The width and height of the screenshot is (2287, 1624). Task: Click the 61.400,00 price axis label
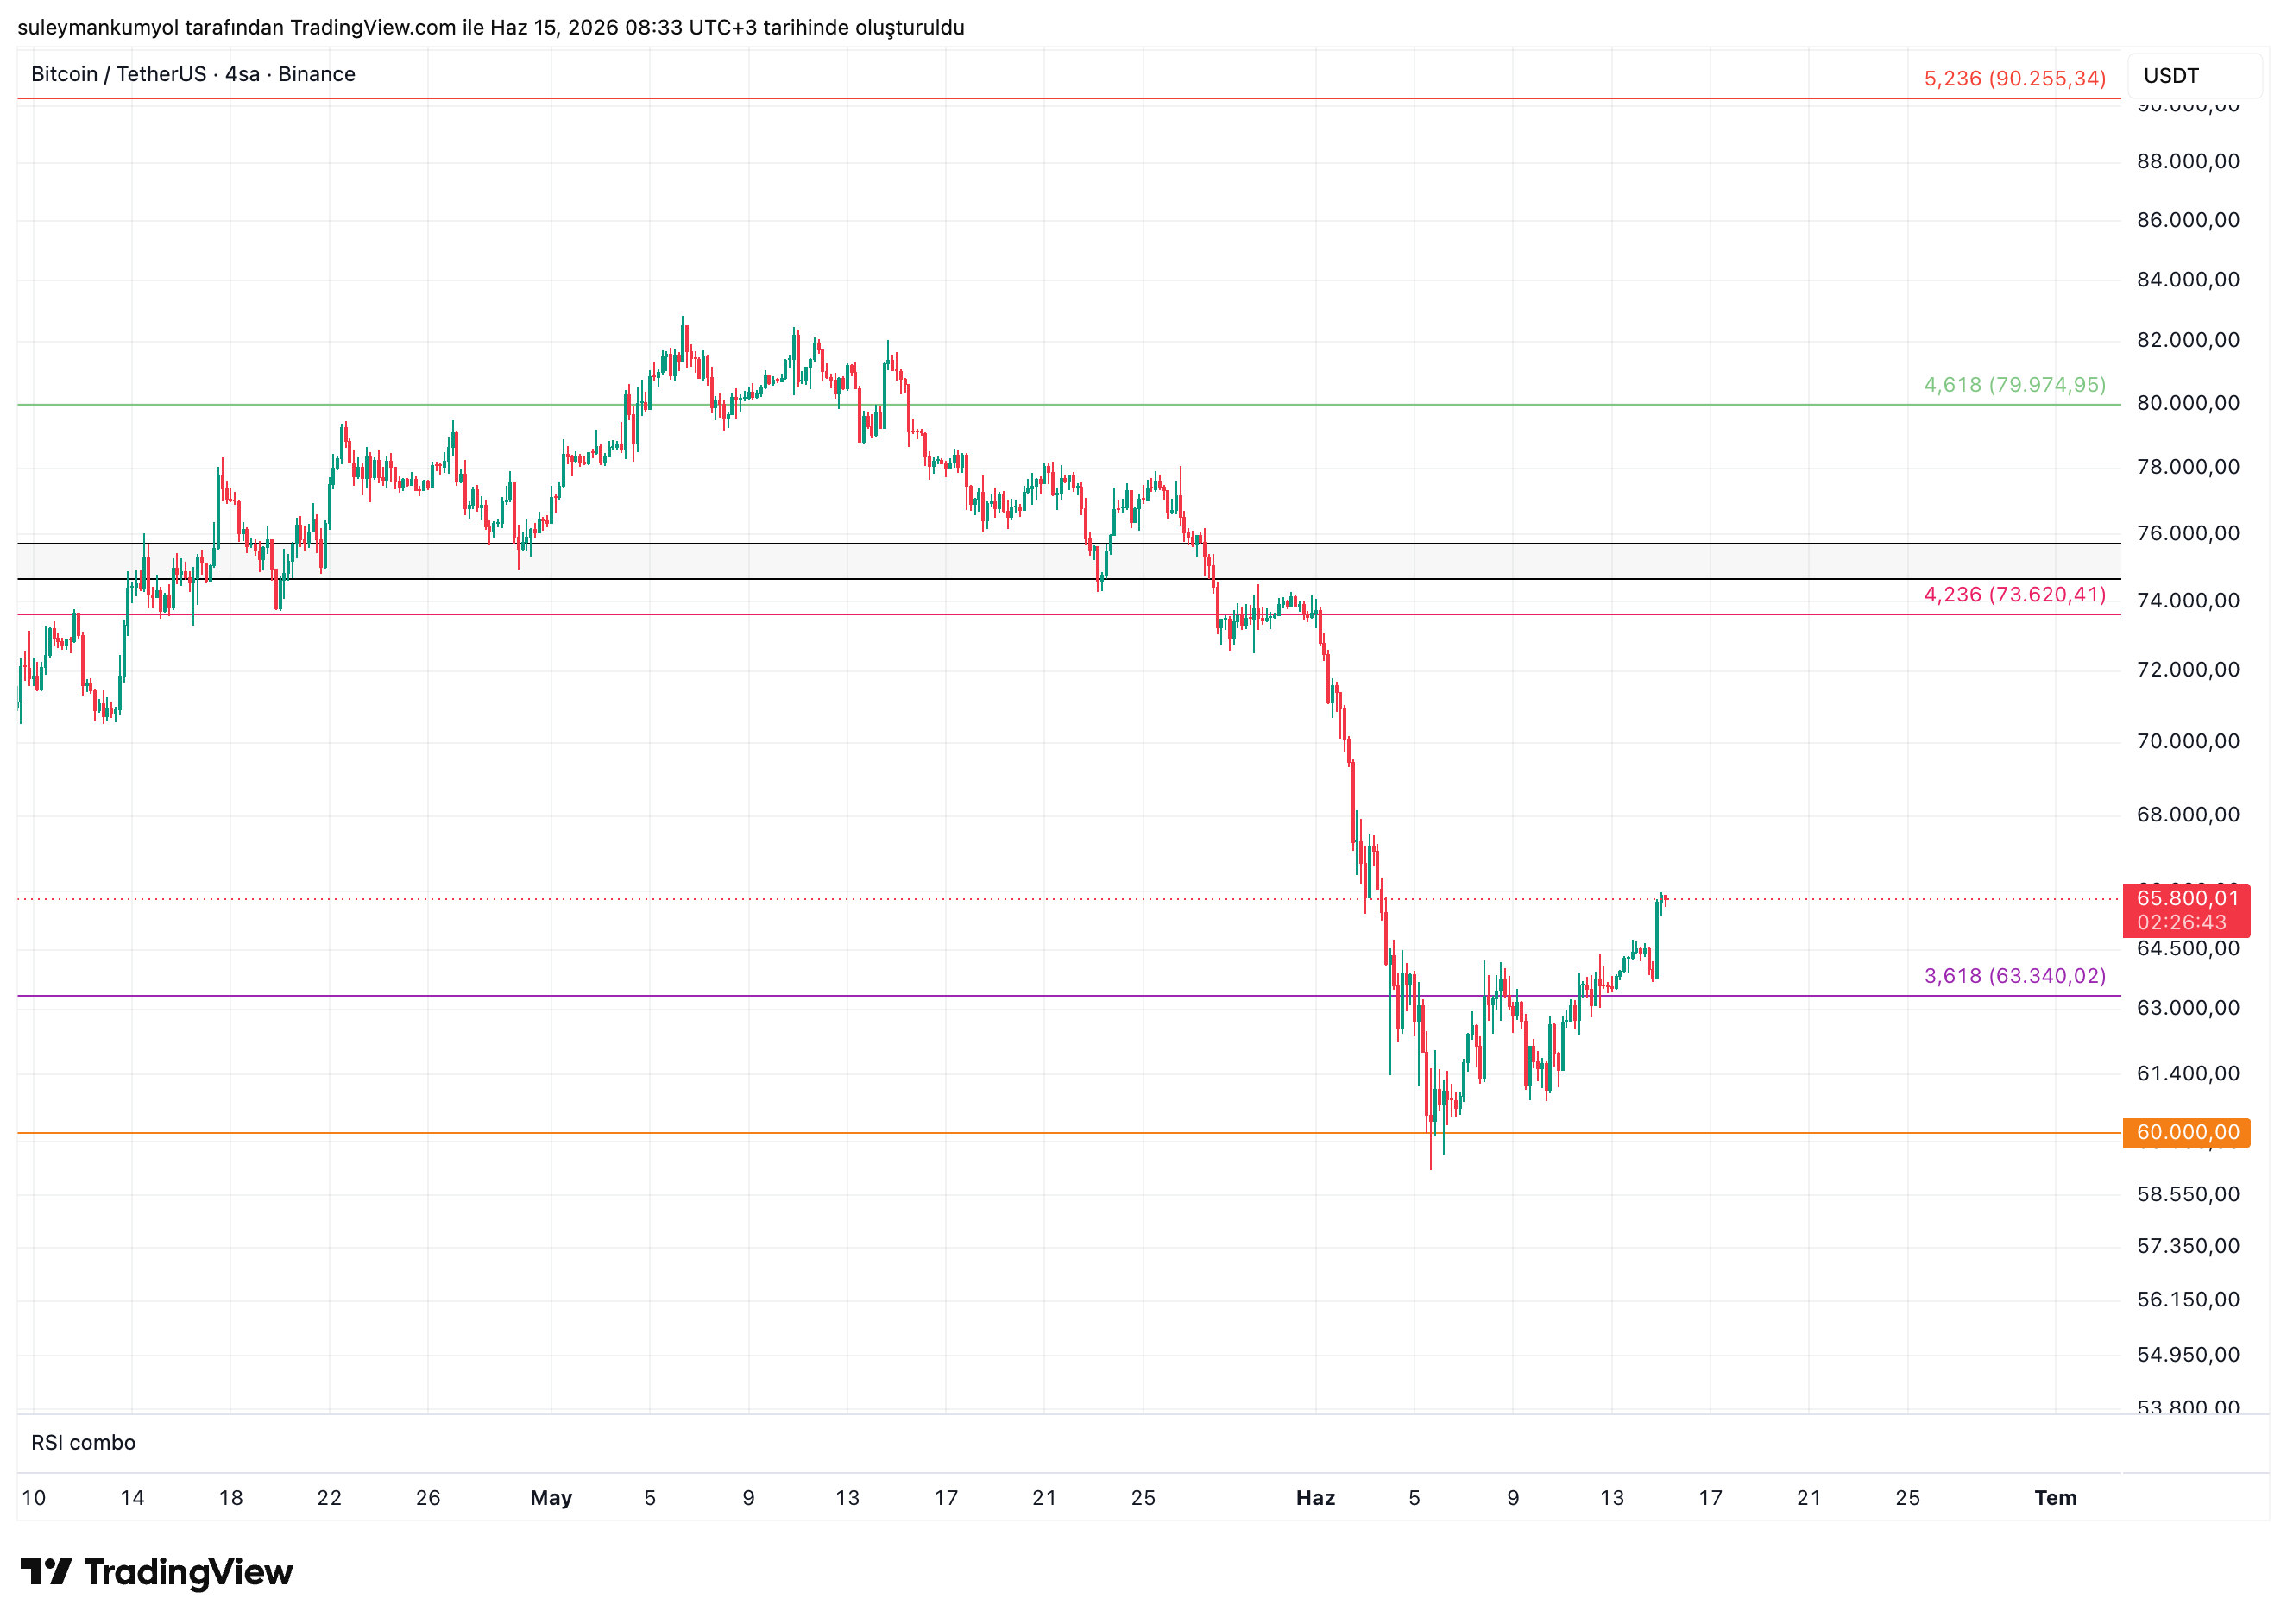coord(2188,1074)
